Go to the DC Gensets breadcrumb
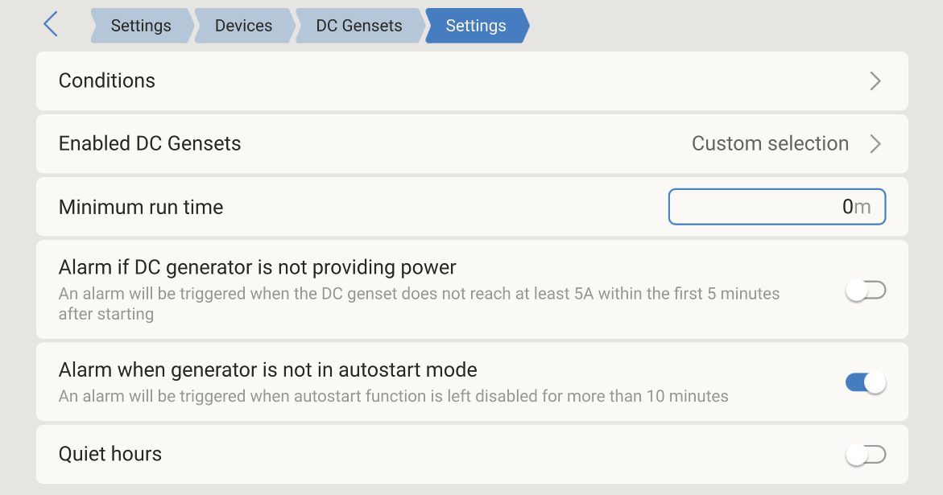The width and height of the screenshot is (943, 495). click(360, 26)
